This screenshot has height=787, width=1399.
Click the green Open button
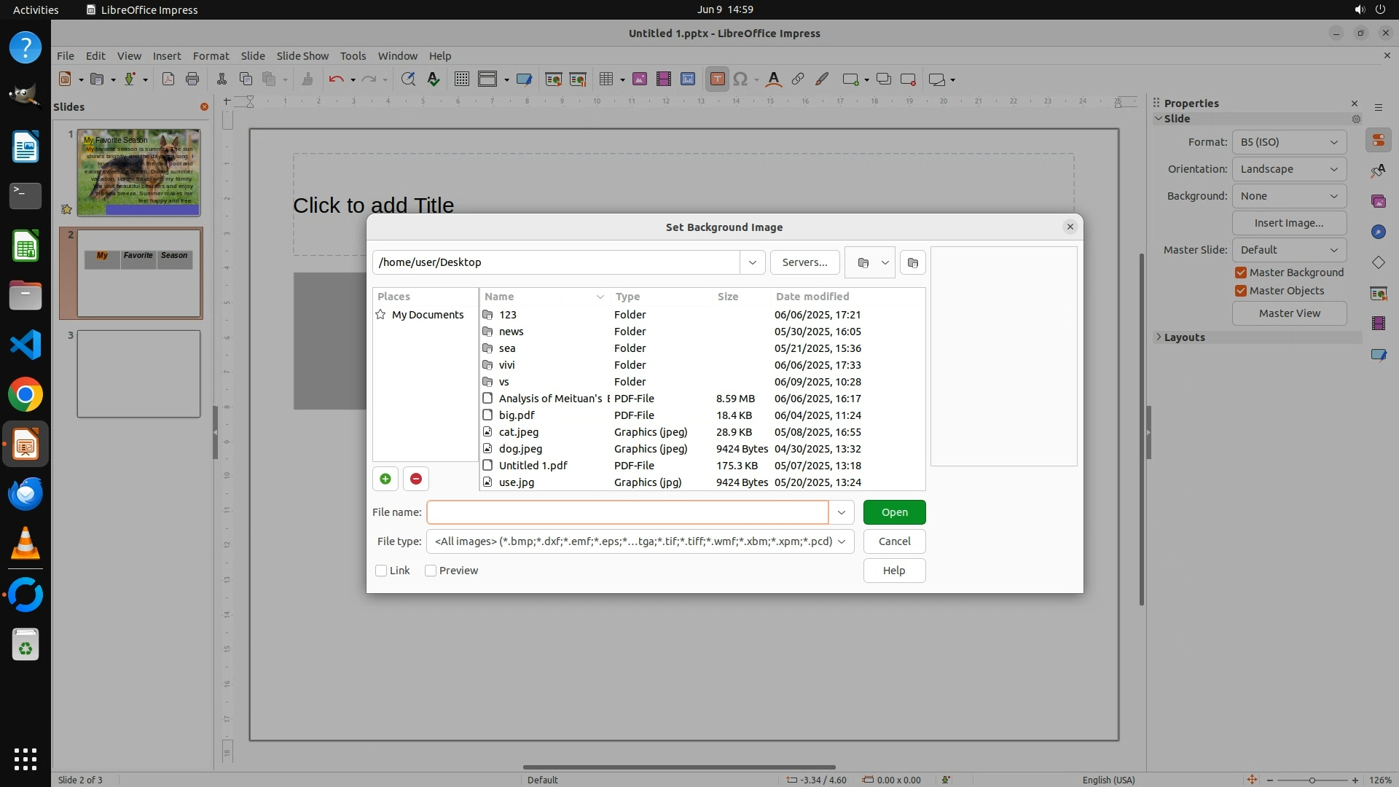pyautogui.click(x=894, y=512)
